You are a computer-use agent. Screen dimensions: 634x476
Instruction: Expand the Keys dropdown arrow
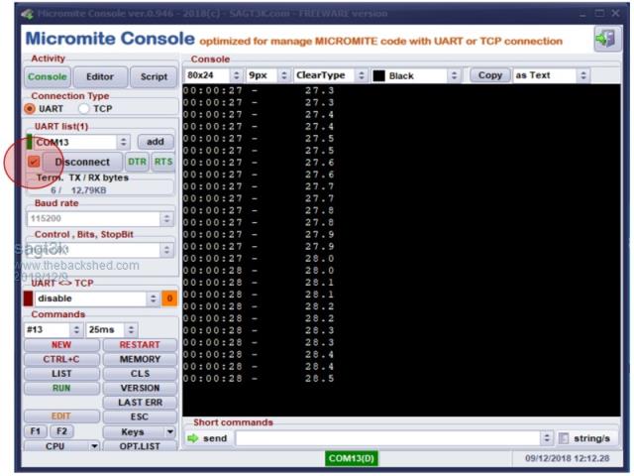point(170,432)
